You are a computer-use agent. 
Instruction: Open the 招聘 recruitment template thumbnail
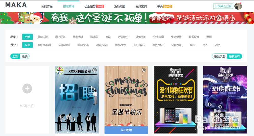tap(77, 100)
